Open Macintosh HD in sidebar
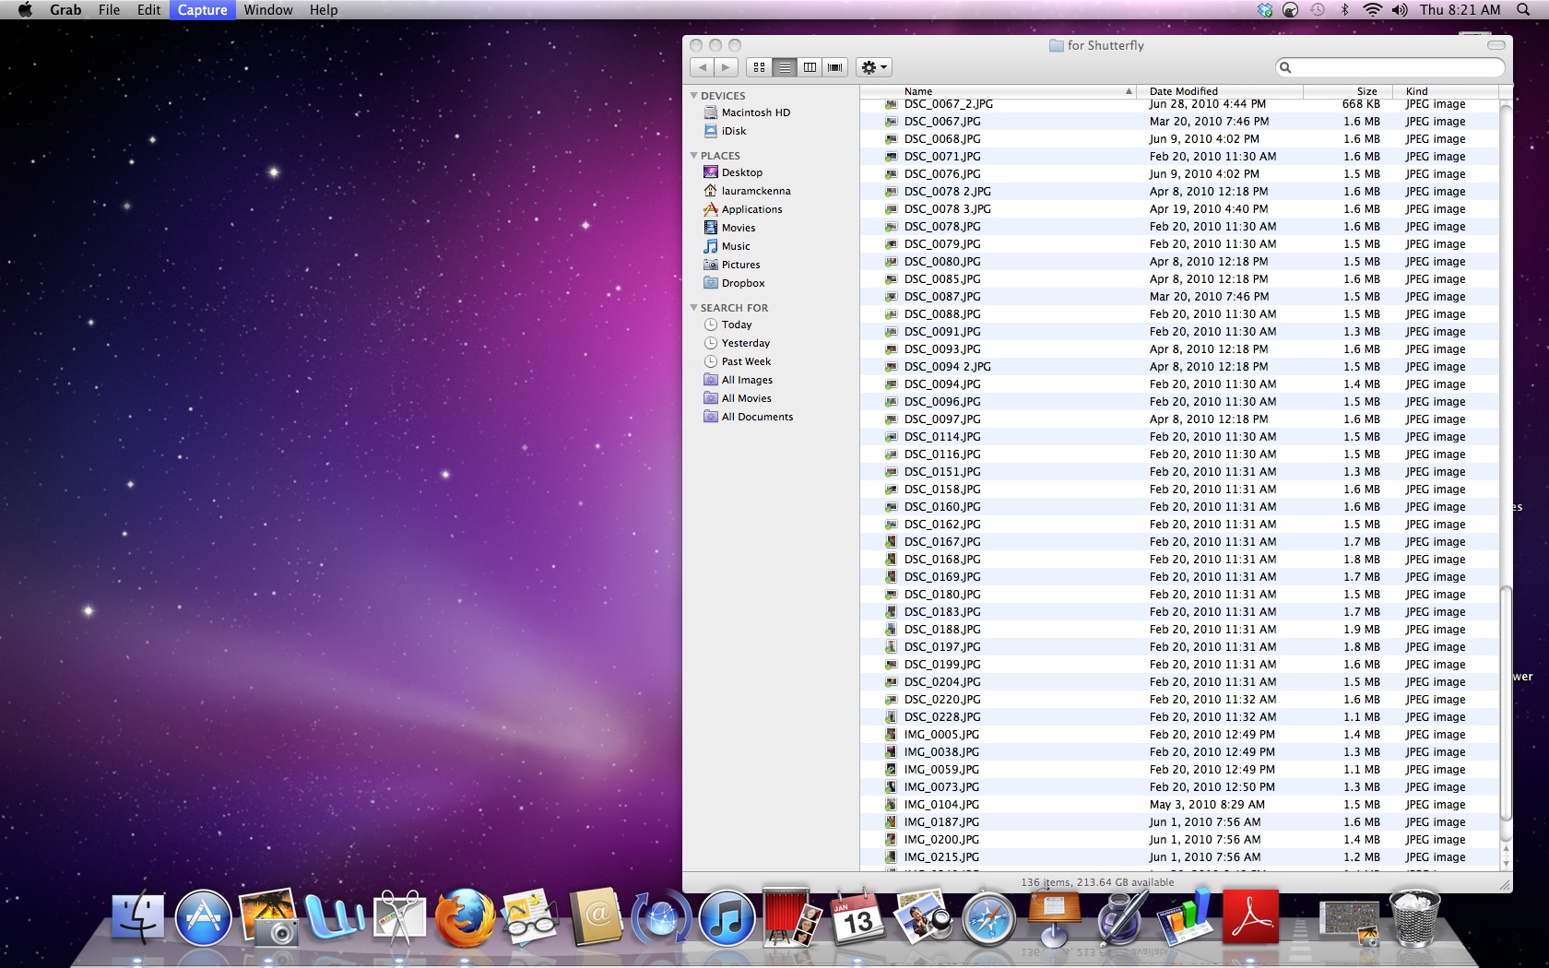The height and width of the screenshot is (968, 1549). [755, 112]
